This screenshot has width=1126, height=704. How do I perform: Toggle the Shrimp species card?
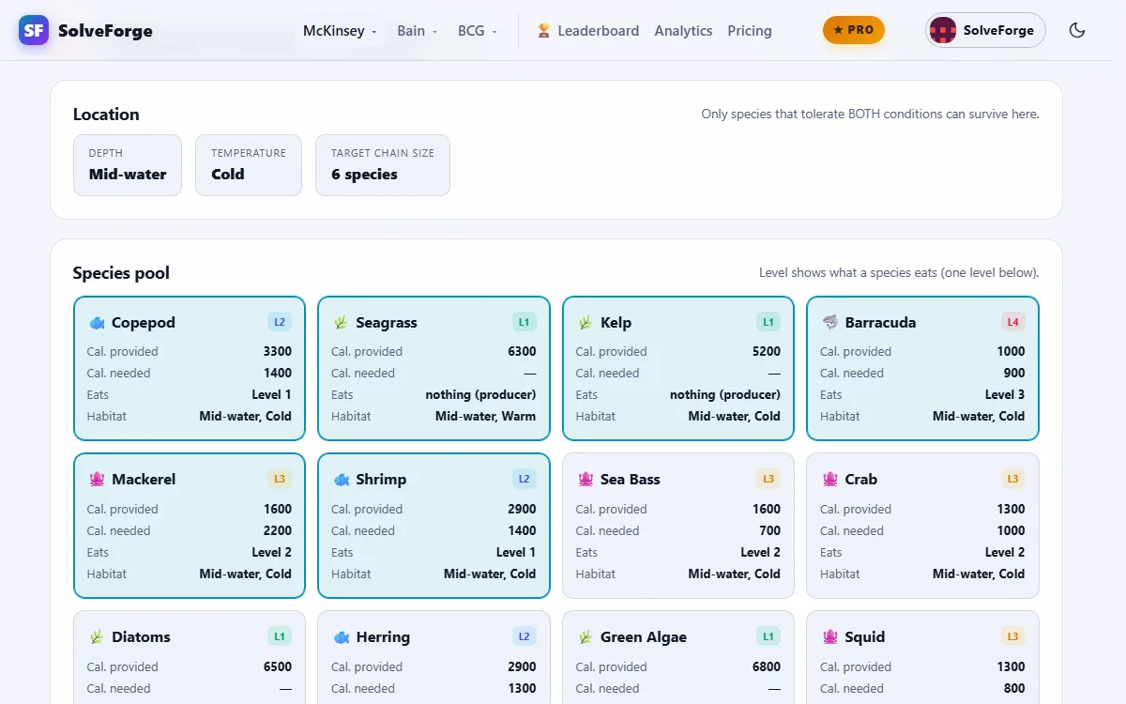point(434,526)
